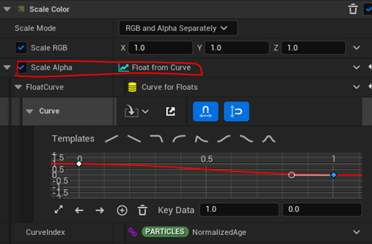Delete selected key with trash icon

(x=142, y=210)
